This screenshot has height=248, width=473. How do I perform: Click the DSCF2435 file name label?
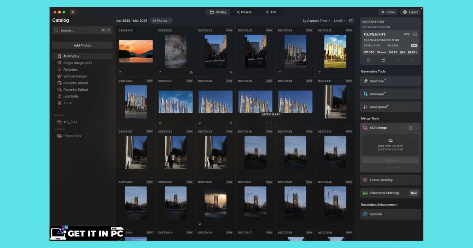pos(245,132)
